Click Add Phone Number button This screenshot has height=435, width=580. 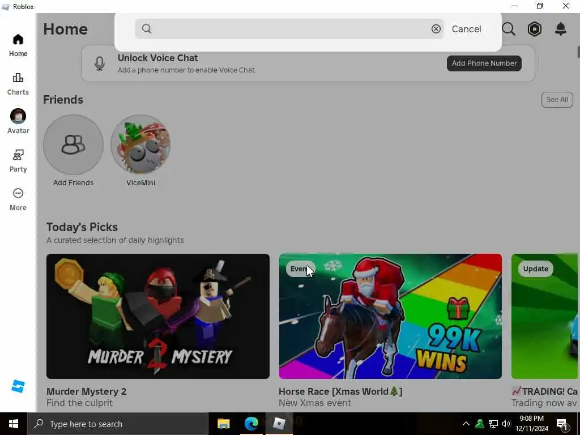pos(484,63)
